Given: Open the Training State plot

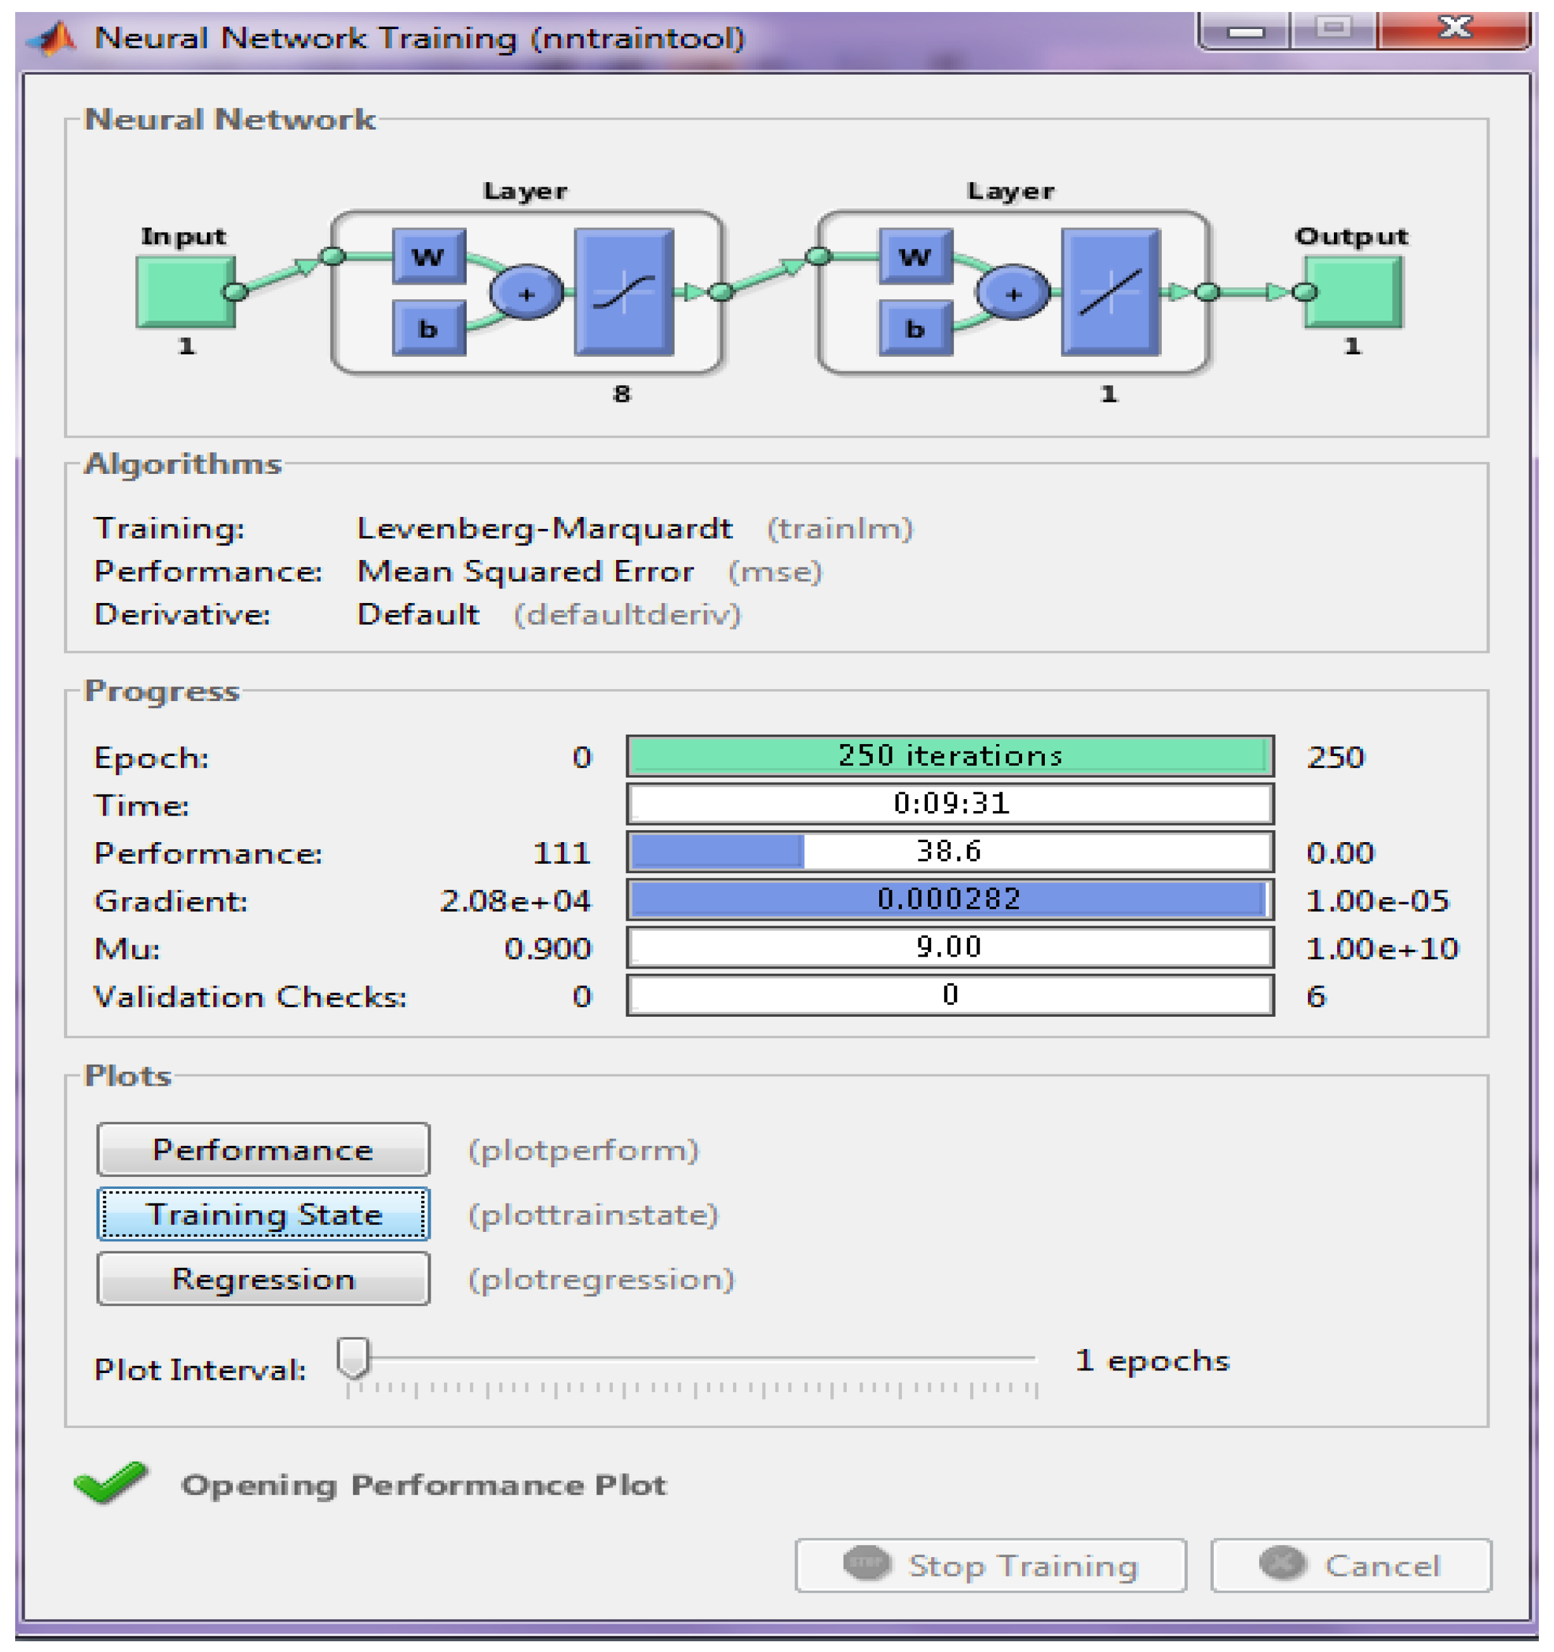Looking at the screenshot, I should coord(263,1214).
